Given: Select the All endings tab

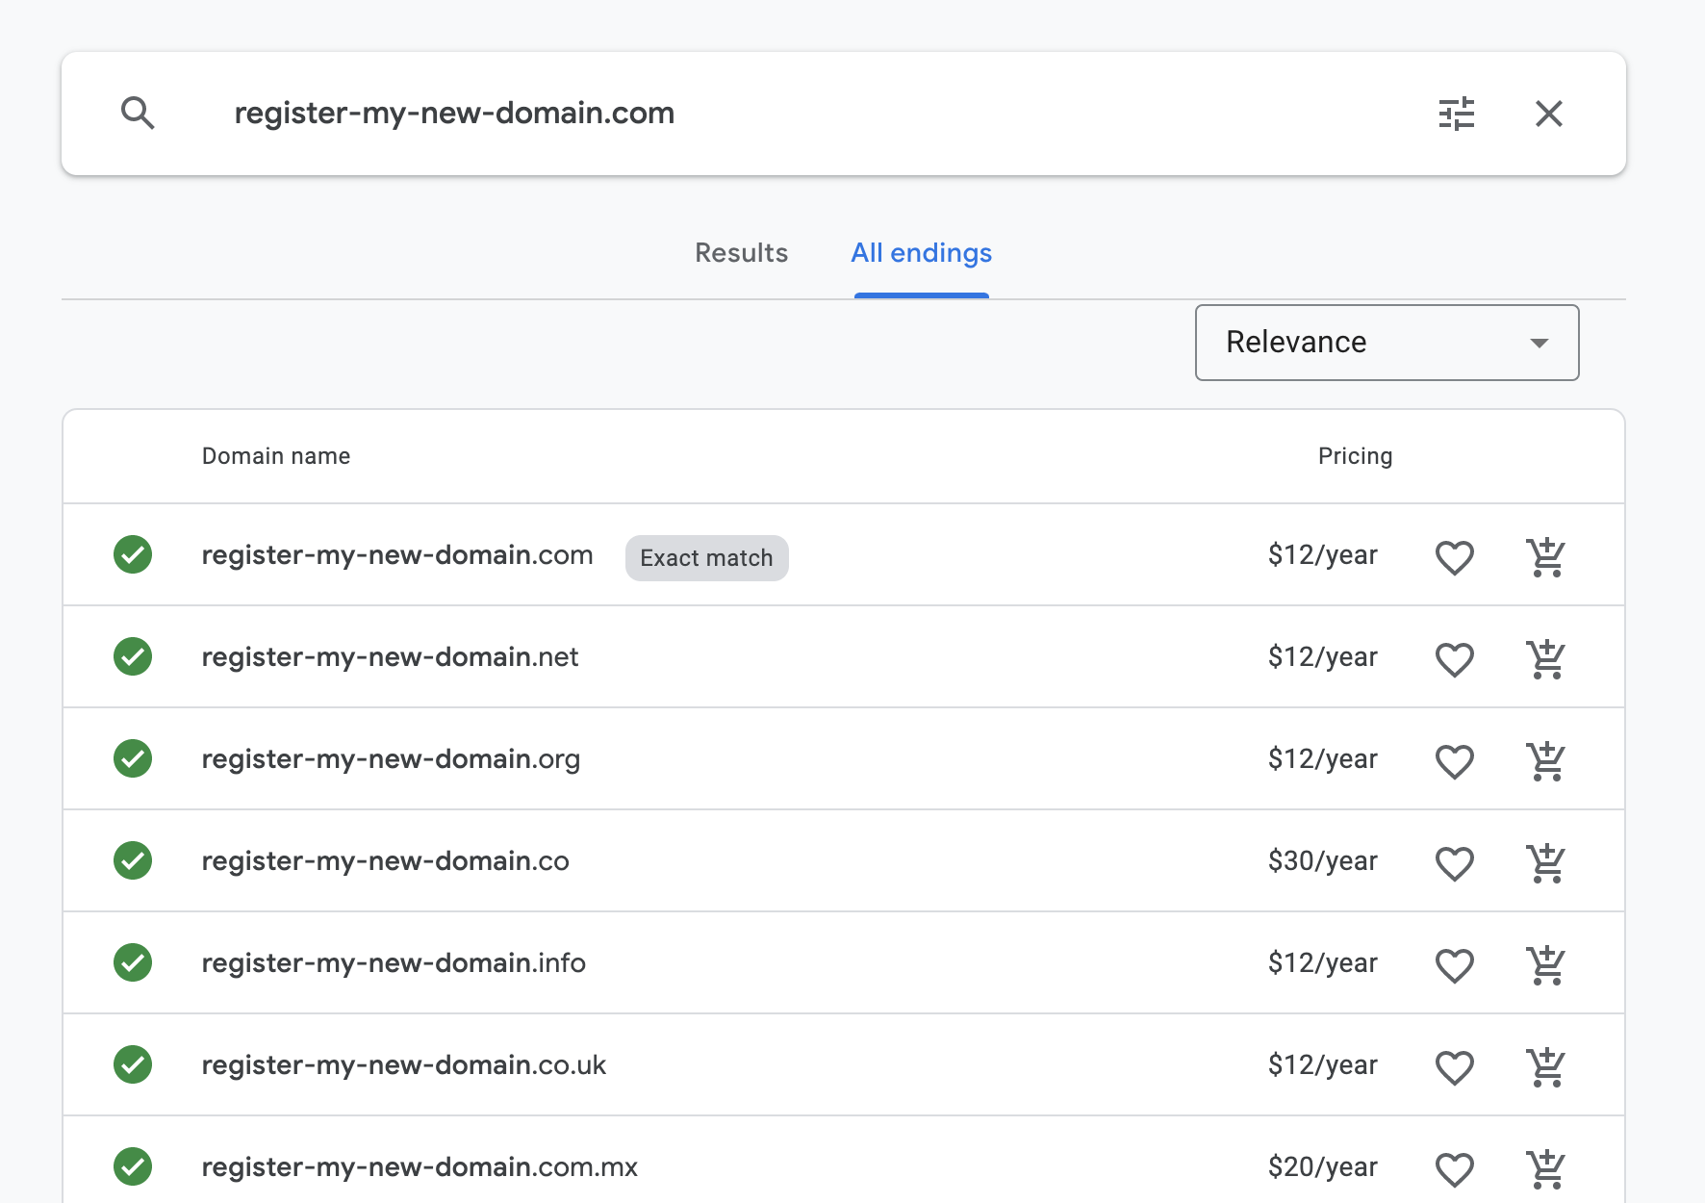Looking at the screenshot, I should point(921,253).
